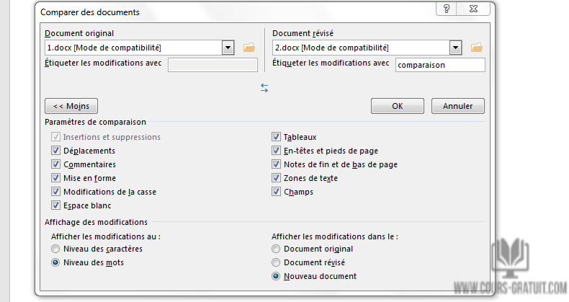Screen dimensions: 569x302
Task: Toggle the Champs checkbox
Action: (x=276, y=192)
